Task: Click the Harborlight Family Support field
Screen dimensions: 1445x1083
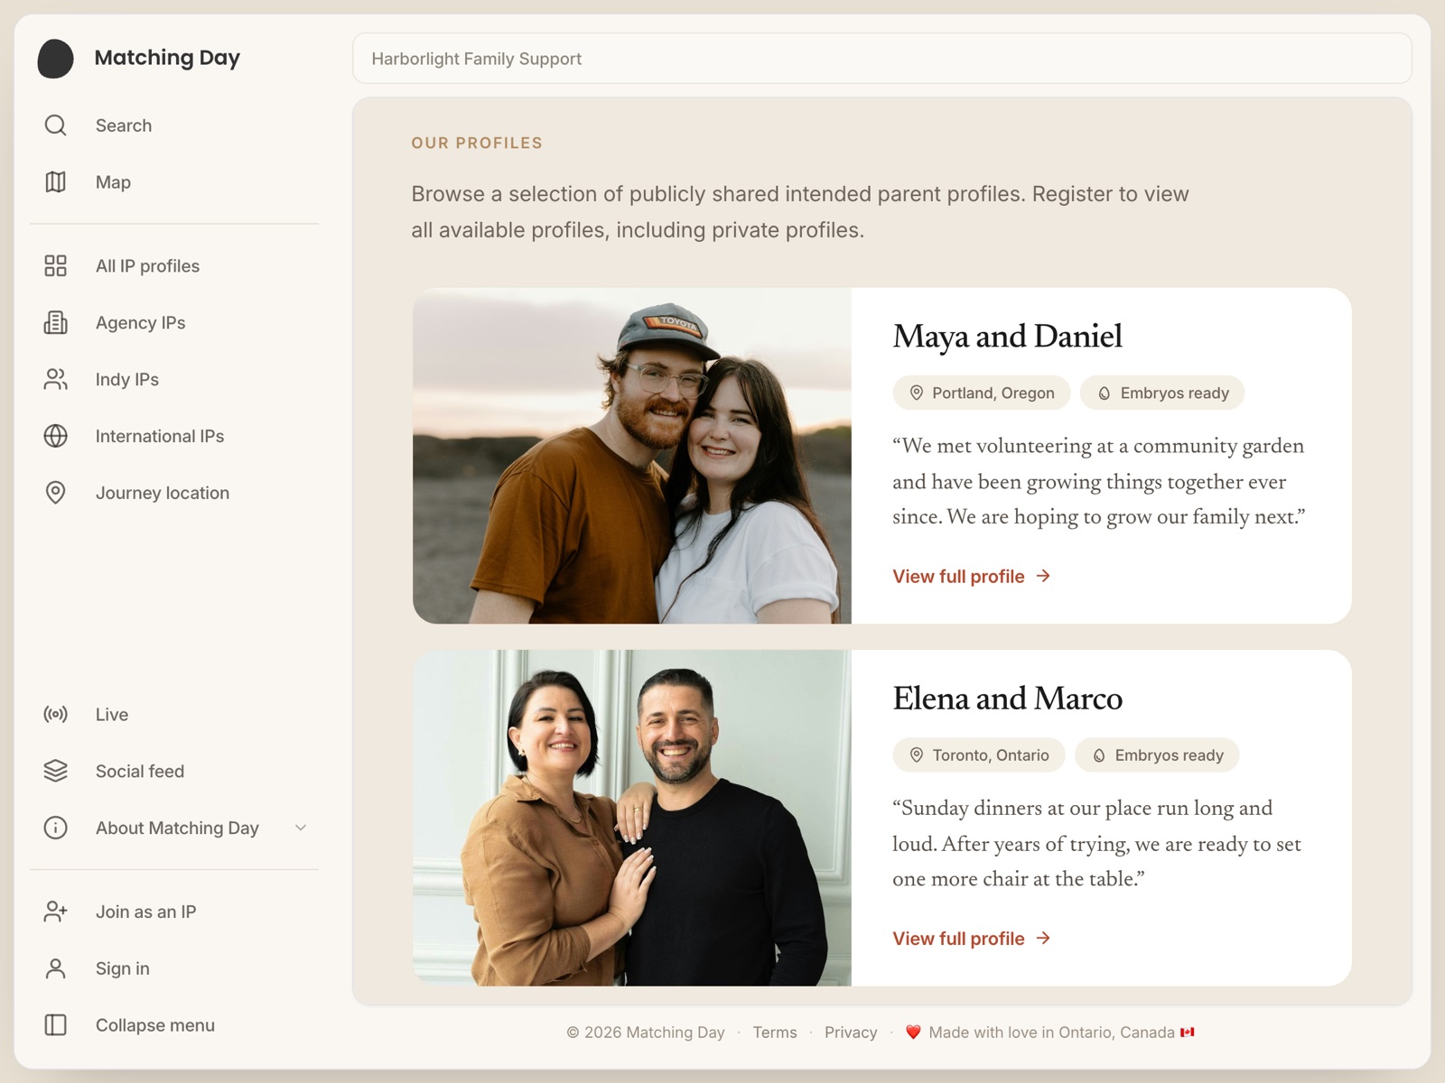Action: [x=881, y=59]
